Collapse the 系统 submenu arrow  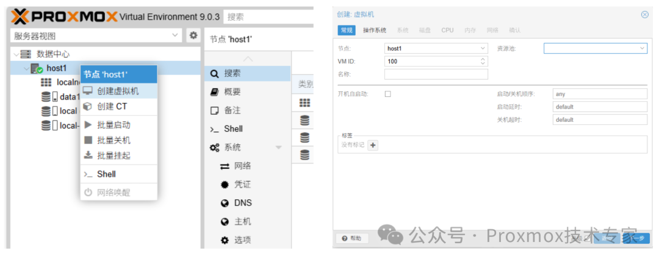pyautogui.click(x=278, y=147)
